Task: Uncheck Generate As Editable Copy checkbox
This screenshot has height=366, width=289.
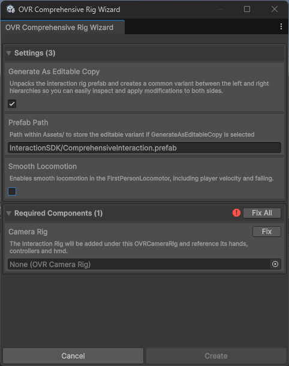Action: pyautogui.click(x=12, y=104)
